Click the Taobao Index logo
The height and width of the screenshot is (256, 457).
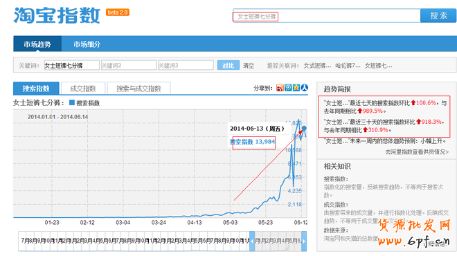[x=57, y=15]
